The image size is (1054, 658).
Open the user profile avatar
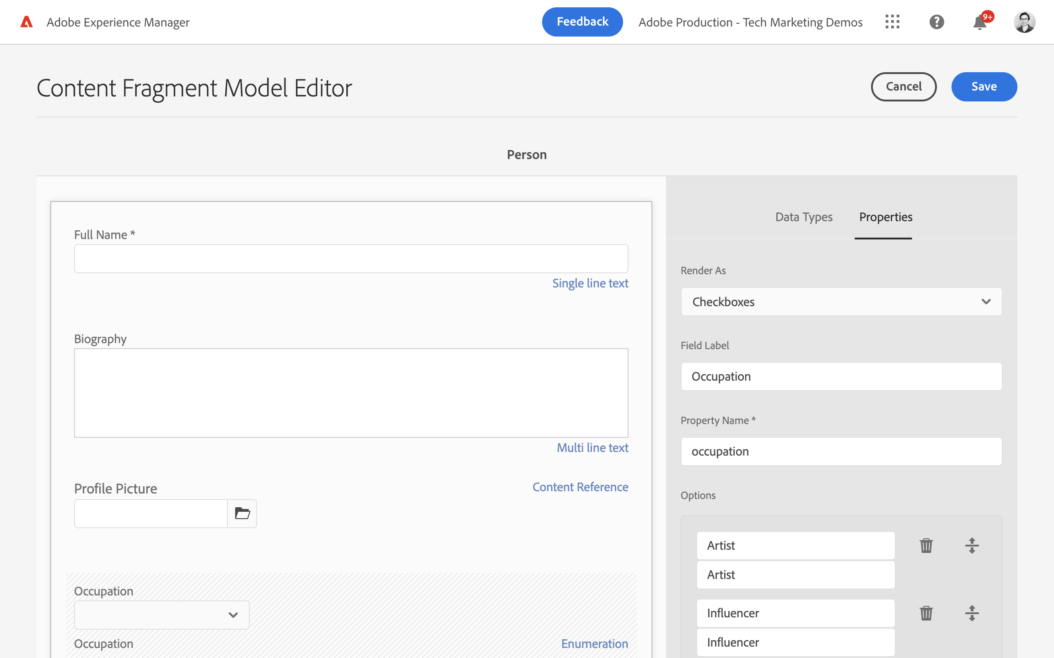[1024, 22]
